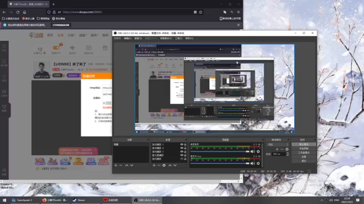Image resolution: width=364 pixels, height=204 pixels.
Task: Add a new source with plus icon
Action: tap(154, 165)
